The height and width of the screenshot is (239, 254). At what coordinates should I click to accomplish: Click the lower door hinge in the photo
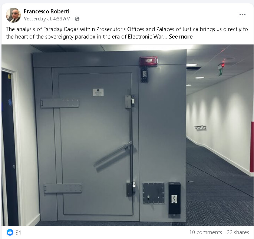[63, 188]
